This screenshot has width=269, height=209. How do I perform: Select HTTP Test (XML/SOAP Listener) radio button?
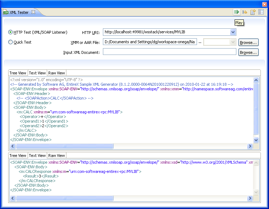10,32
